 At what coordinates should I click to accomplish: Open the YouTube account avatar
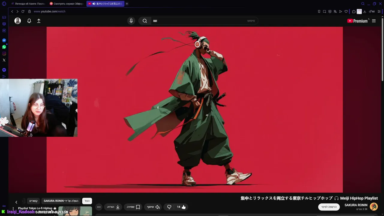[x=18, y=21]
